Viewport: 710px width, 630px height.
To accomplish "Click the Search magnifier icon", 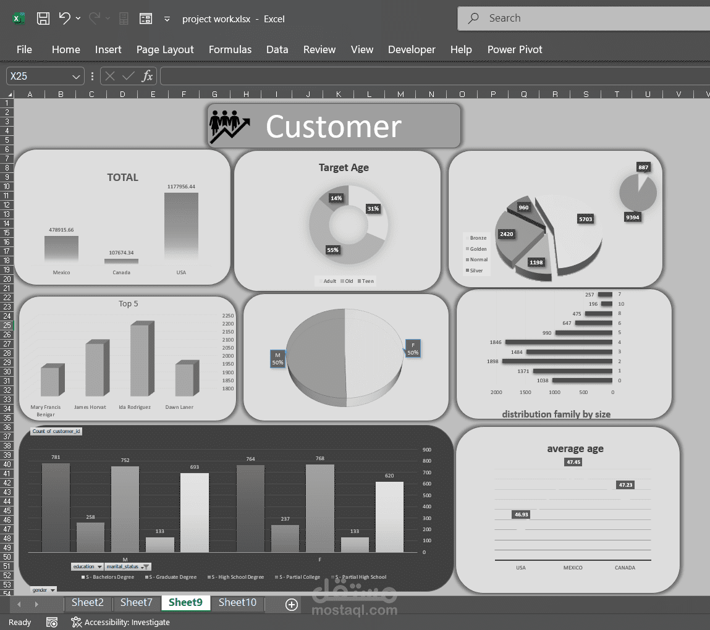I will [x=473, y=18].
